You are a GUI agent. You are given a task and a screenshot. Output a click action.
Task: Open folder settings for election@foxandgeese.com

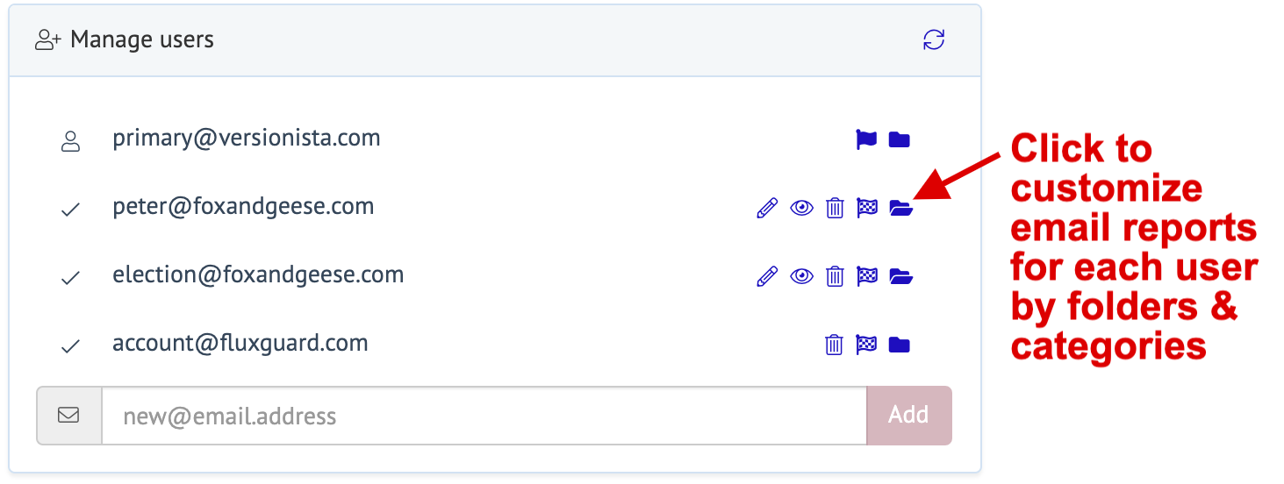[x=900, y=277]
